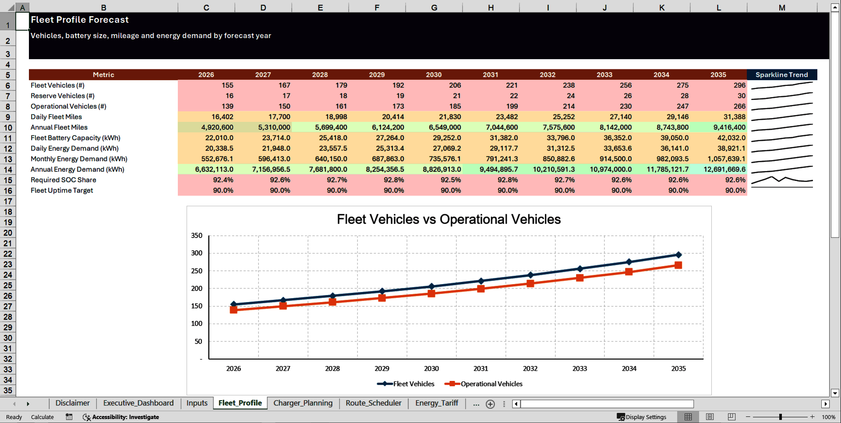Click previous sheet navigation arrow
Viewport: 841px width, 423px height.
pyautogui.click(x=14, y=404)
